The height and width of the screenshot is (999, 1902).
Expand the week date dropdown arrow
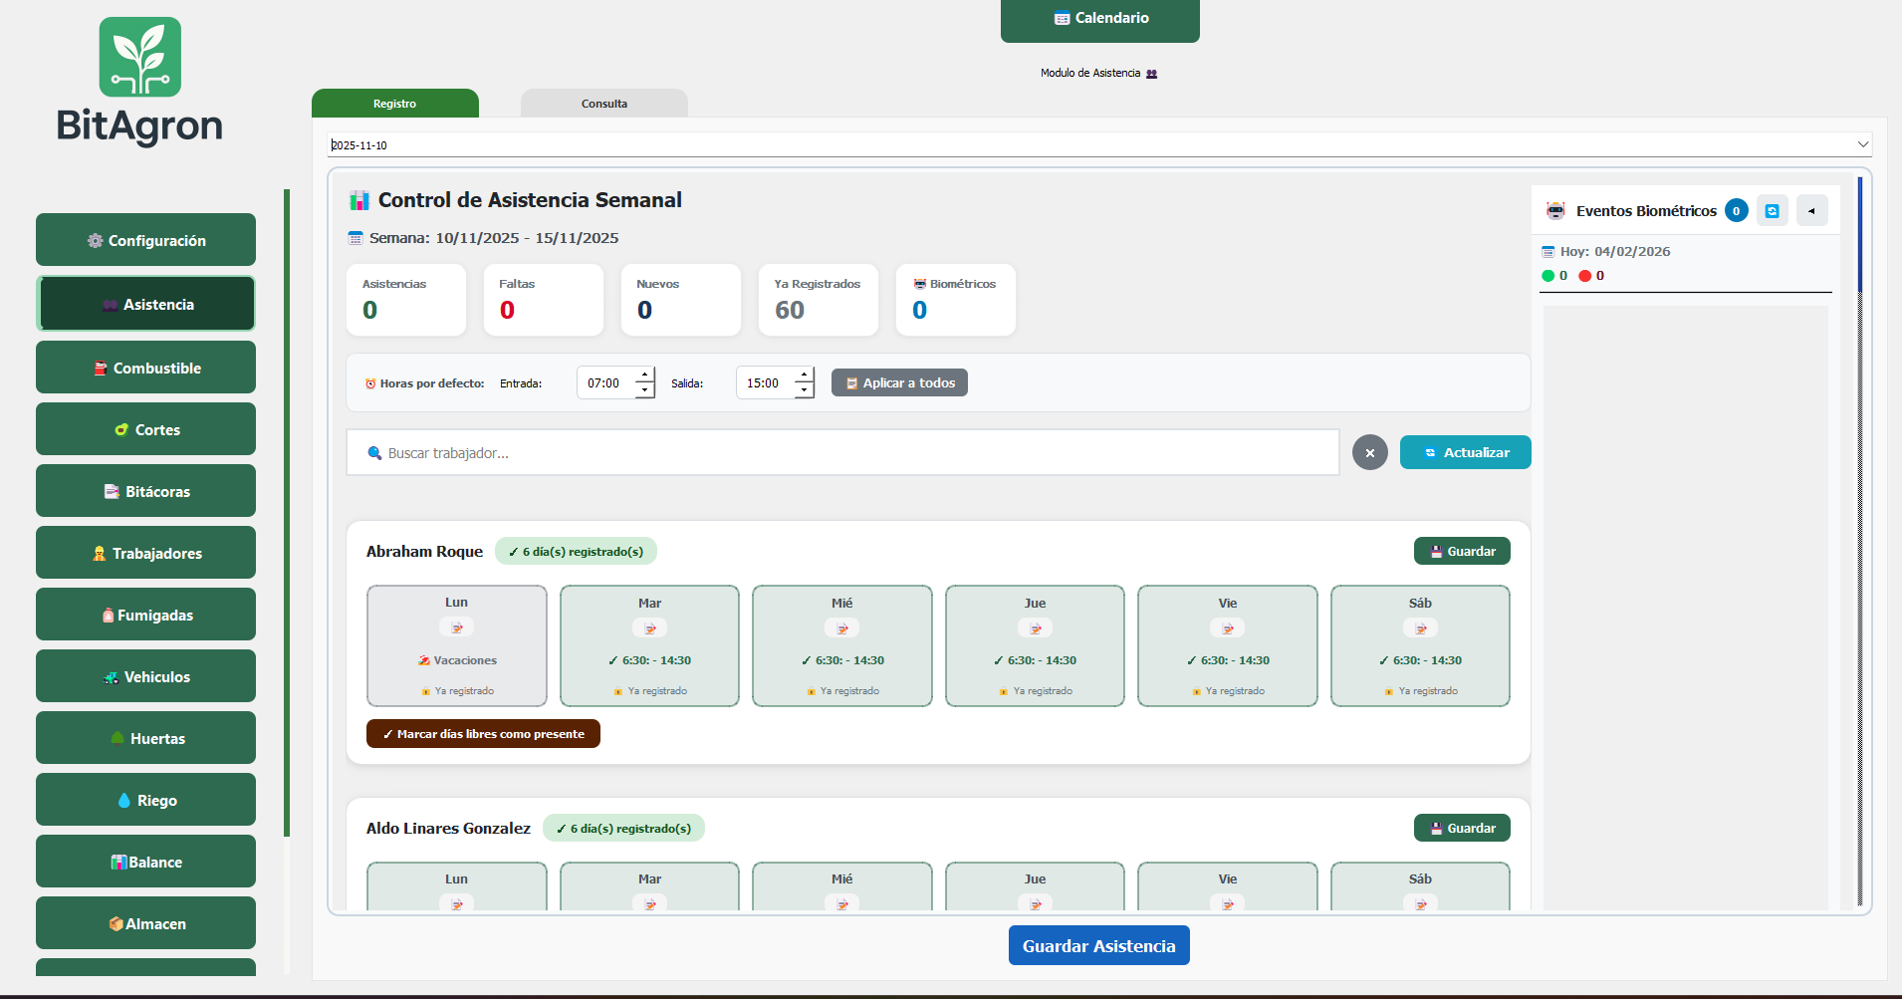click(1862, 144)
